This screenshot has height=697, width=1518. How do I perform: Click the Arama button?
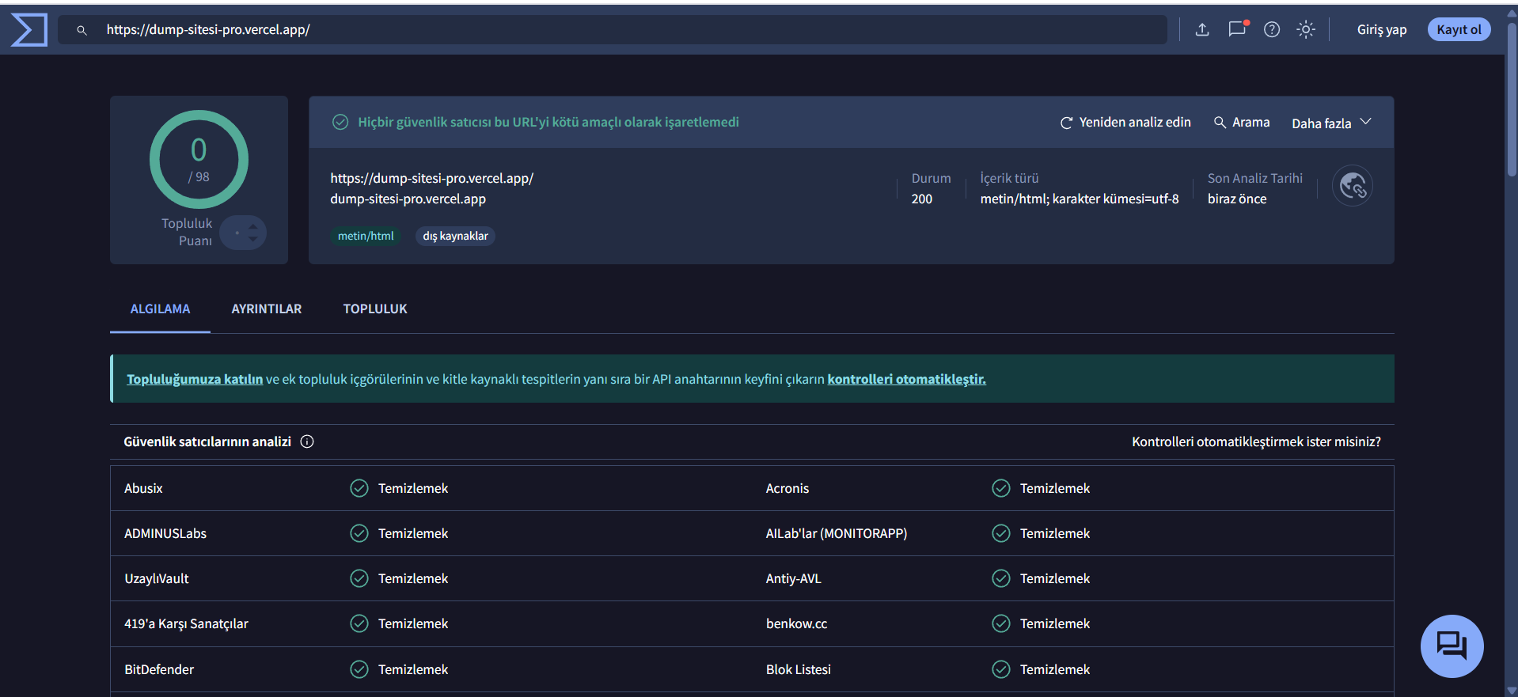pyautogui.click(x=1242, y=122)
